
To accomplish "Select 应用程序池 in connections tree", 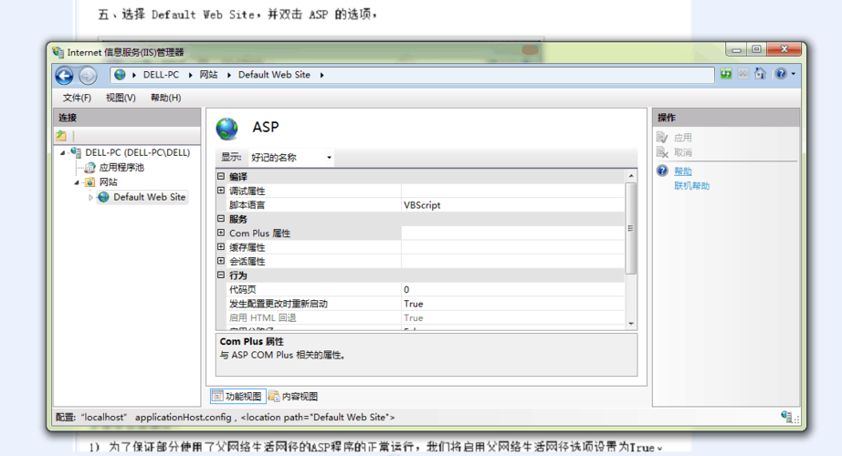I will point(121,168).
